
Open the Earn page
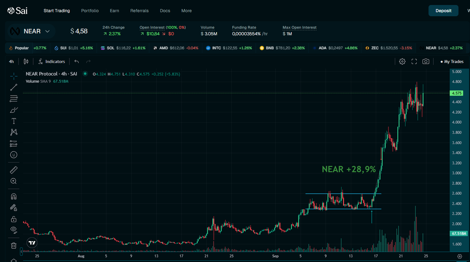(x=114, y=11)
